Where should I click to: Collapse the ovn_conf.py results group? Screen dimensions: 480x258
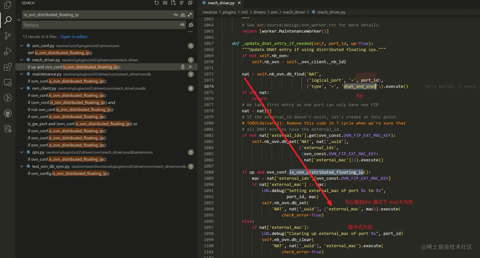tap(22, 46)
